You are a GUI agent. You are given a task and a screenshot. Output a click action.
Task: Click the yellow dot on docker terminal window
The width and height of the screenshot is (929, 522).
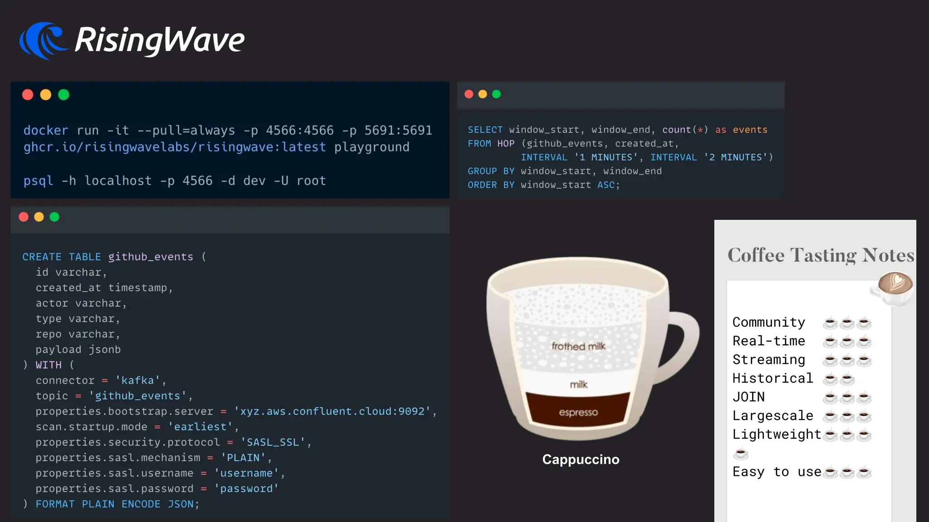[x=46, y=95]
